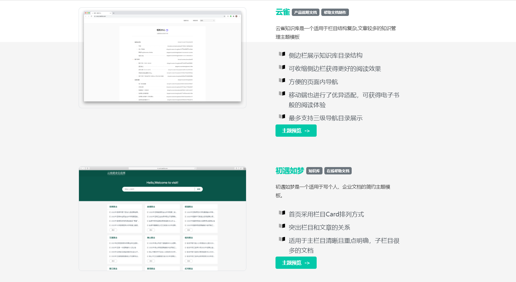Click the 初遇如梦 theme title
Viewport: 516px width, 282px height.
pos(290,170)
